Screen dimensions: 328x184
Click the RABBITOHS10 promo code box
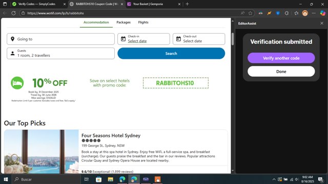176,83
